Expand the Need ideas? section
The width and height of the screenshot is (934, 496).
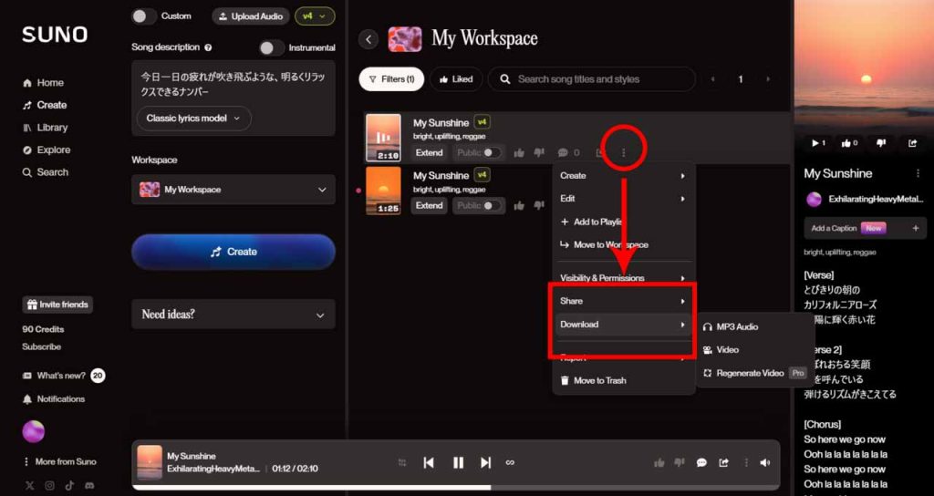[x=233, y=314]
